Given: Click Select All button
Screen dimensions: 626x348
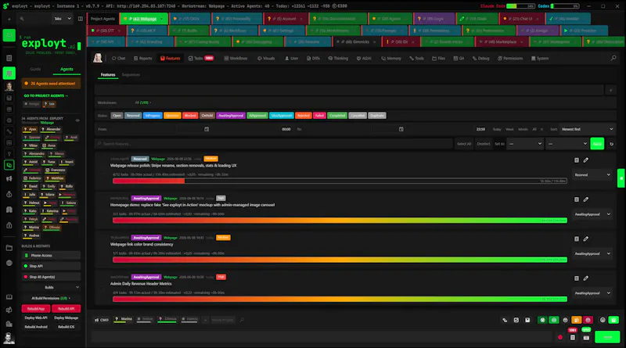Looking at the screenshot, I should (x=464, y=144).
